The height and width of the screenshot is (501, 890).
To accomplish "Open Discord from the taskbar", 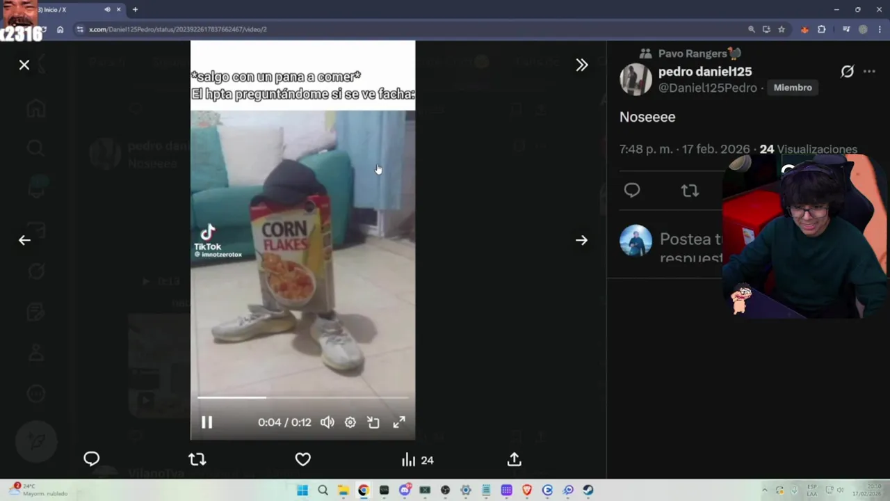I will coord(405,490).
